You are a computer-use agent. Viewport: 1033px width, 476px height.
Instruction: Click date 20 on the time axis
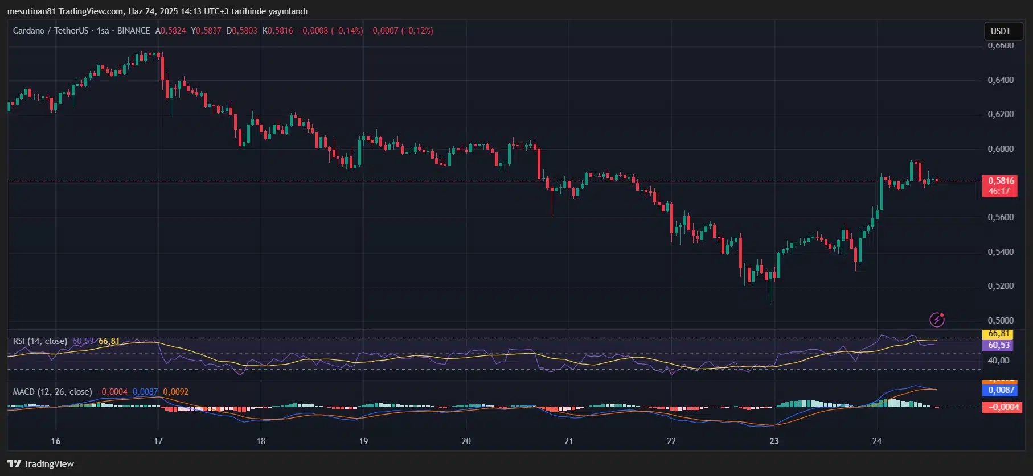coord(466,441)
